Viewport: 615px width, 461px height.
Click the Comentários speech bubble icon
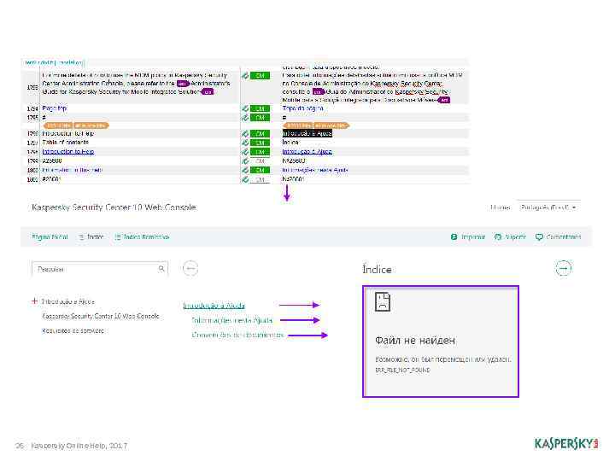click(x=539, y=236)
